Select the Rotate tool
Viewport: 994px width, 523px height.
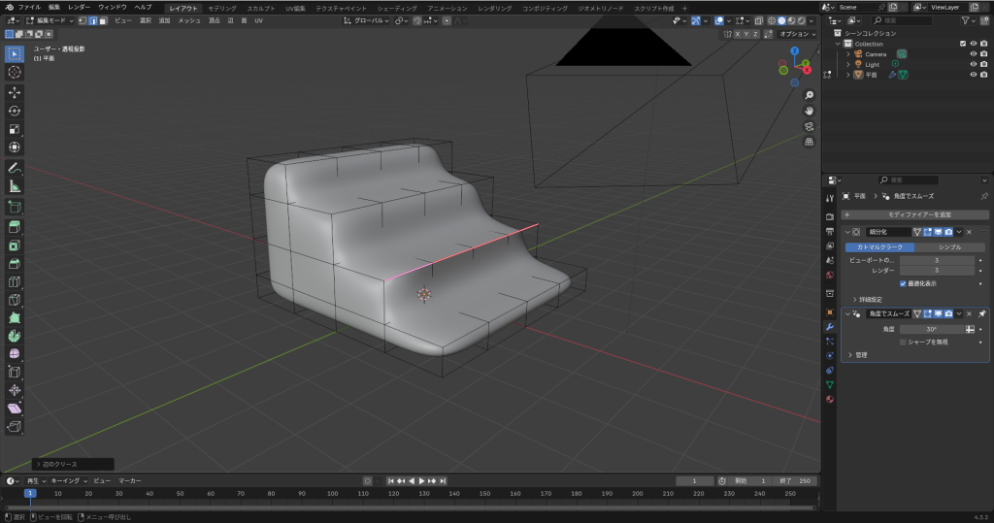click(x=15, y=111)
